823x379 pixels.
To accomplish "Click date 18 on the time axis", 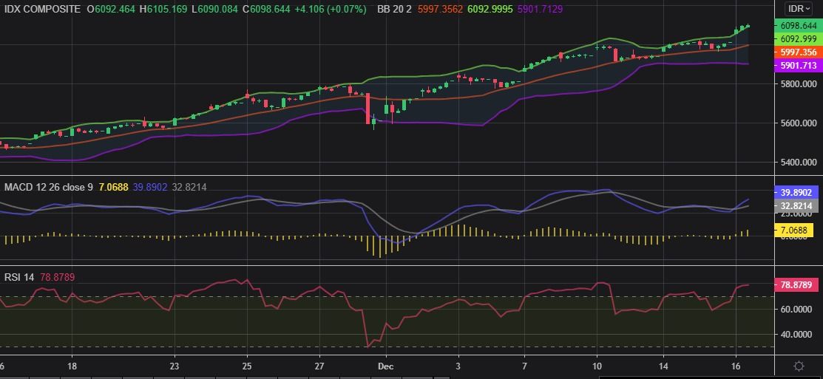I will point(72,366).
